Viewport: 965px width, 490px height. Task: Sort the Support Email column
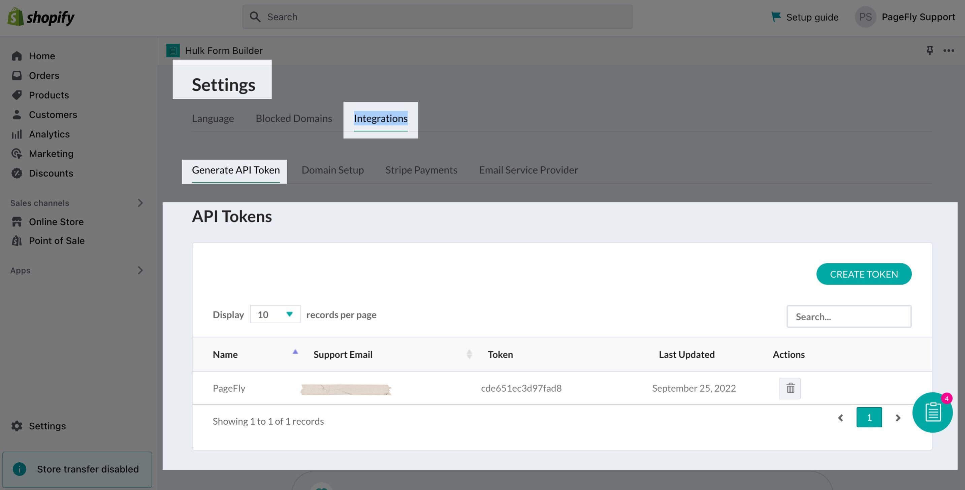click(x=469, y=354)
